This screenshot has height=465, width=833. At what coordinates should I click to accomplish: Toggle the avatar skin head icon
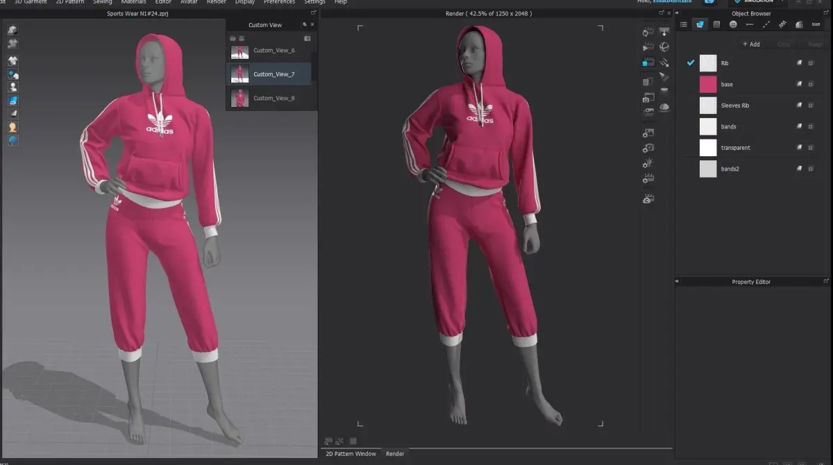point(12,127)
